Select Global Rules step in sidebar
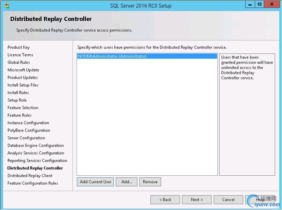Viewport: 282px width, 210px height. tap(19, 62)
